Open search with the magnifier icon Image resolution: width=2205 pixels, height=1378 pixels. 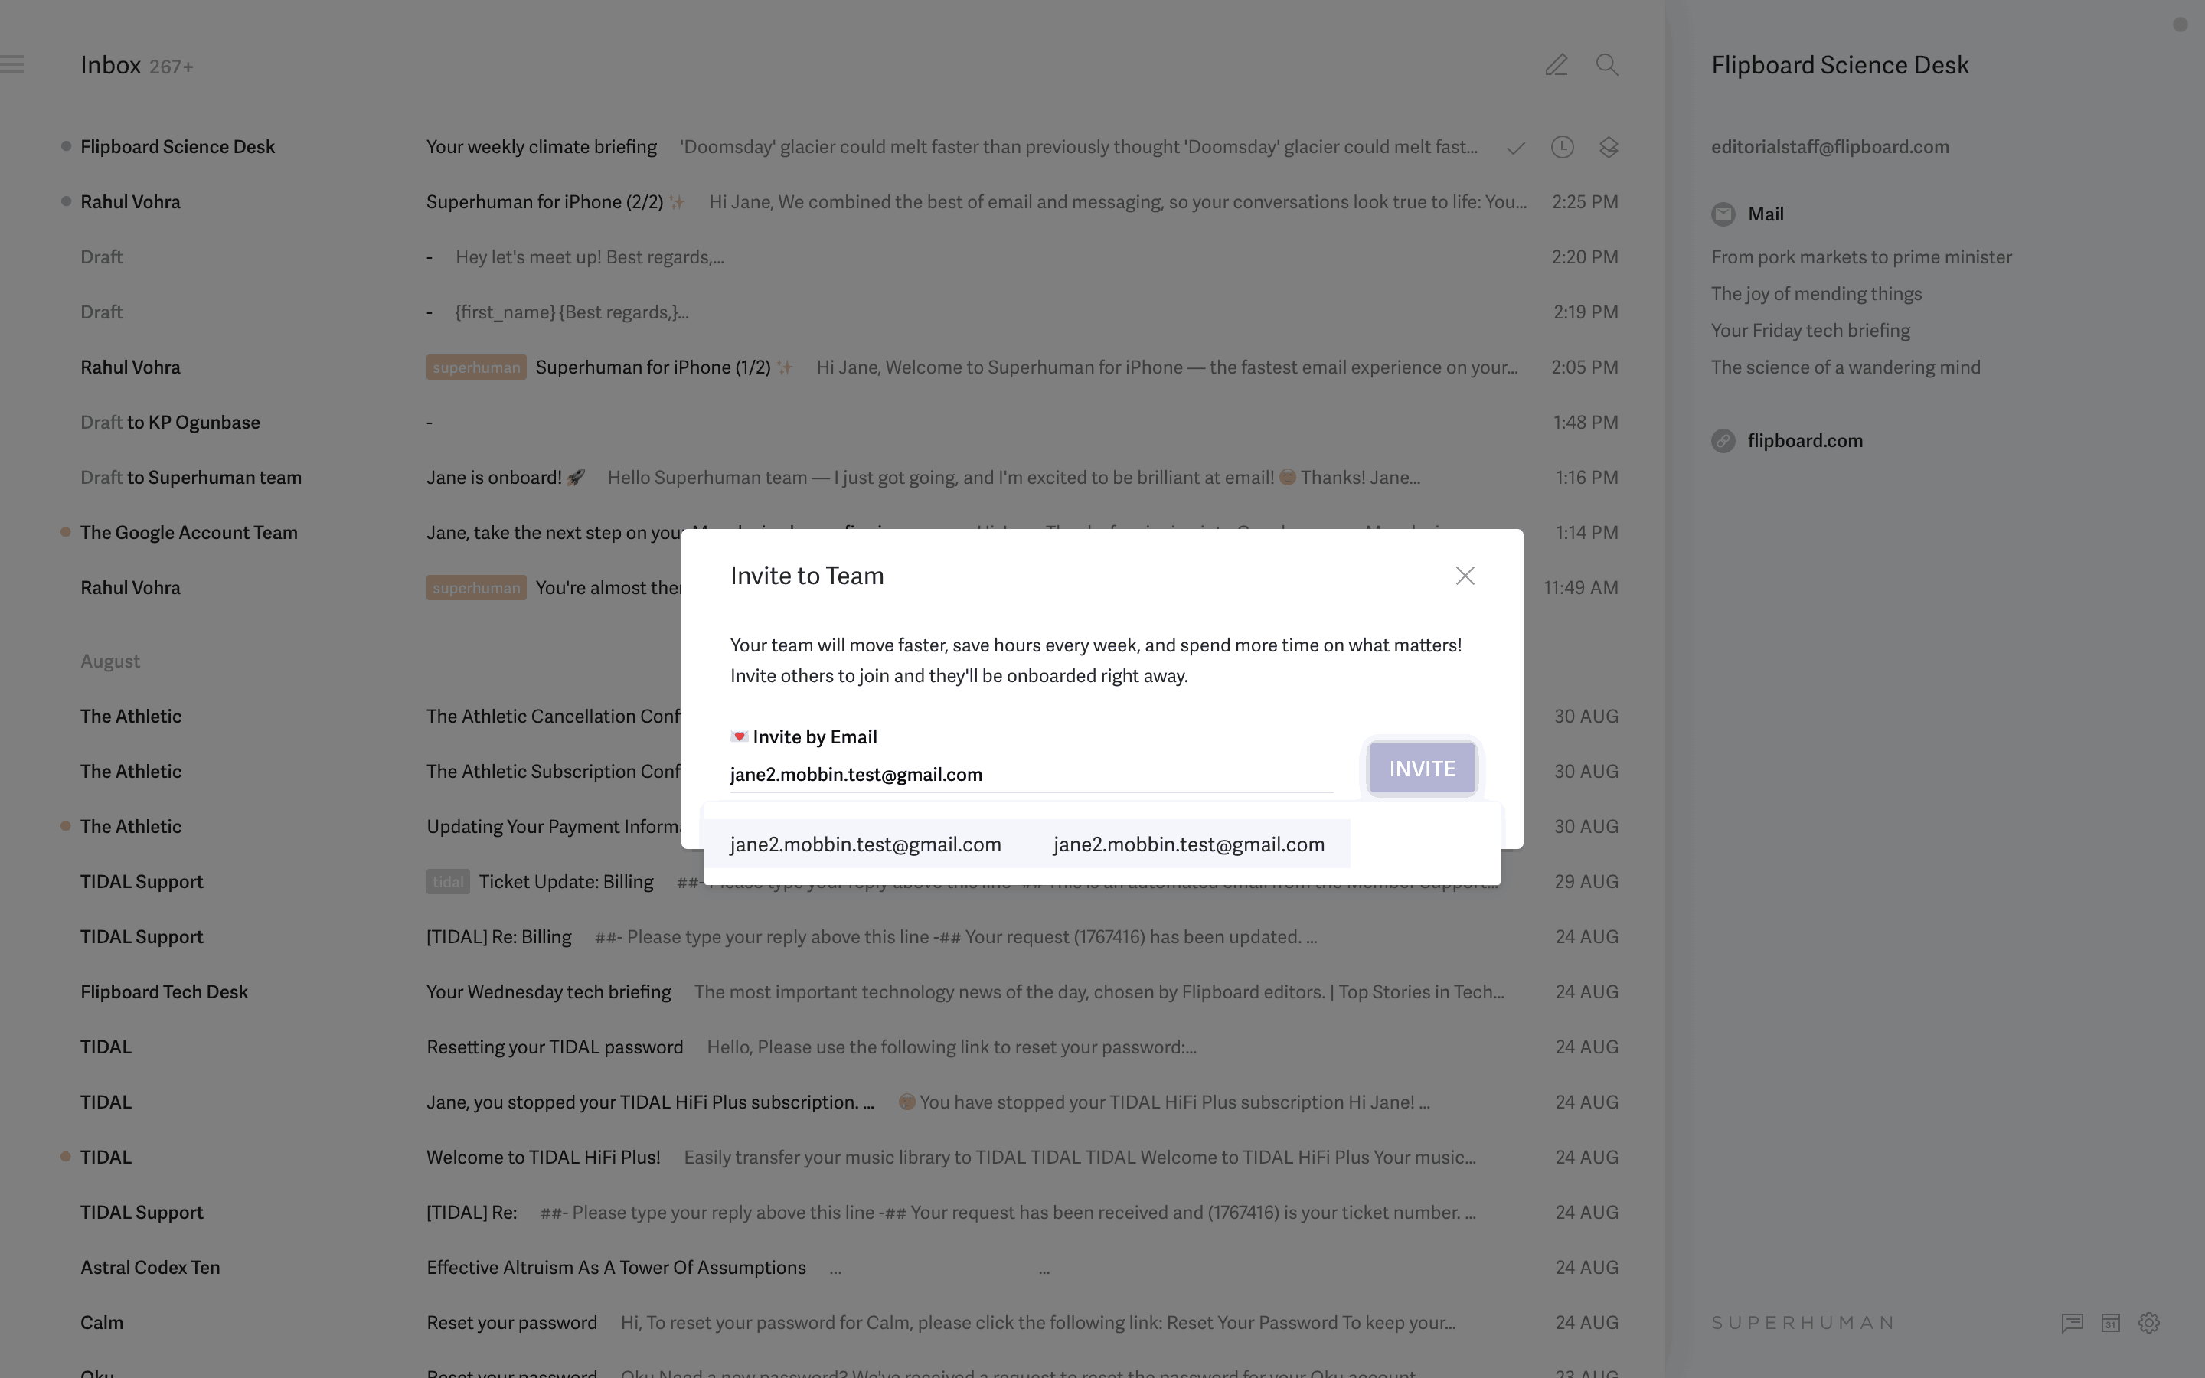[1607, 65]
